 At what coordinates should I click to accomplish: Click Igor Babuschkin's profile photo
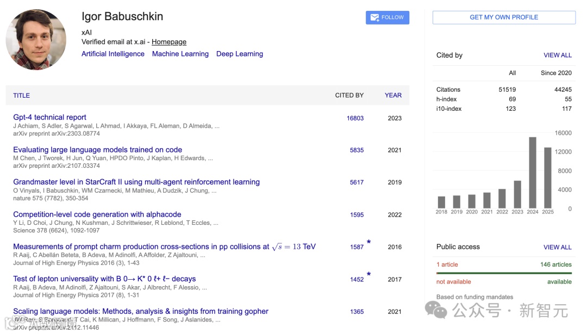tap(36, 39)
